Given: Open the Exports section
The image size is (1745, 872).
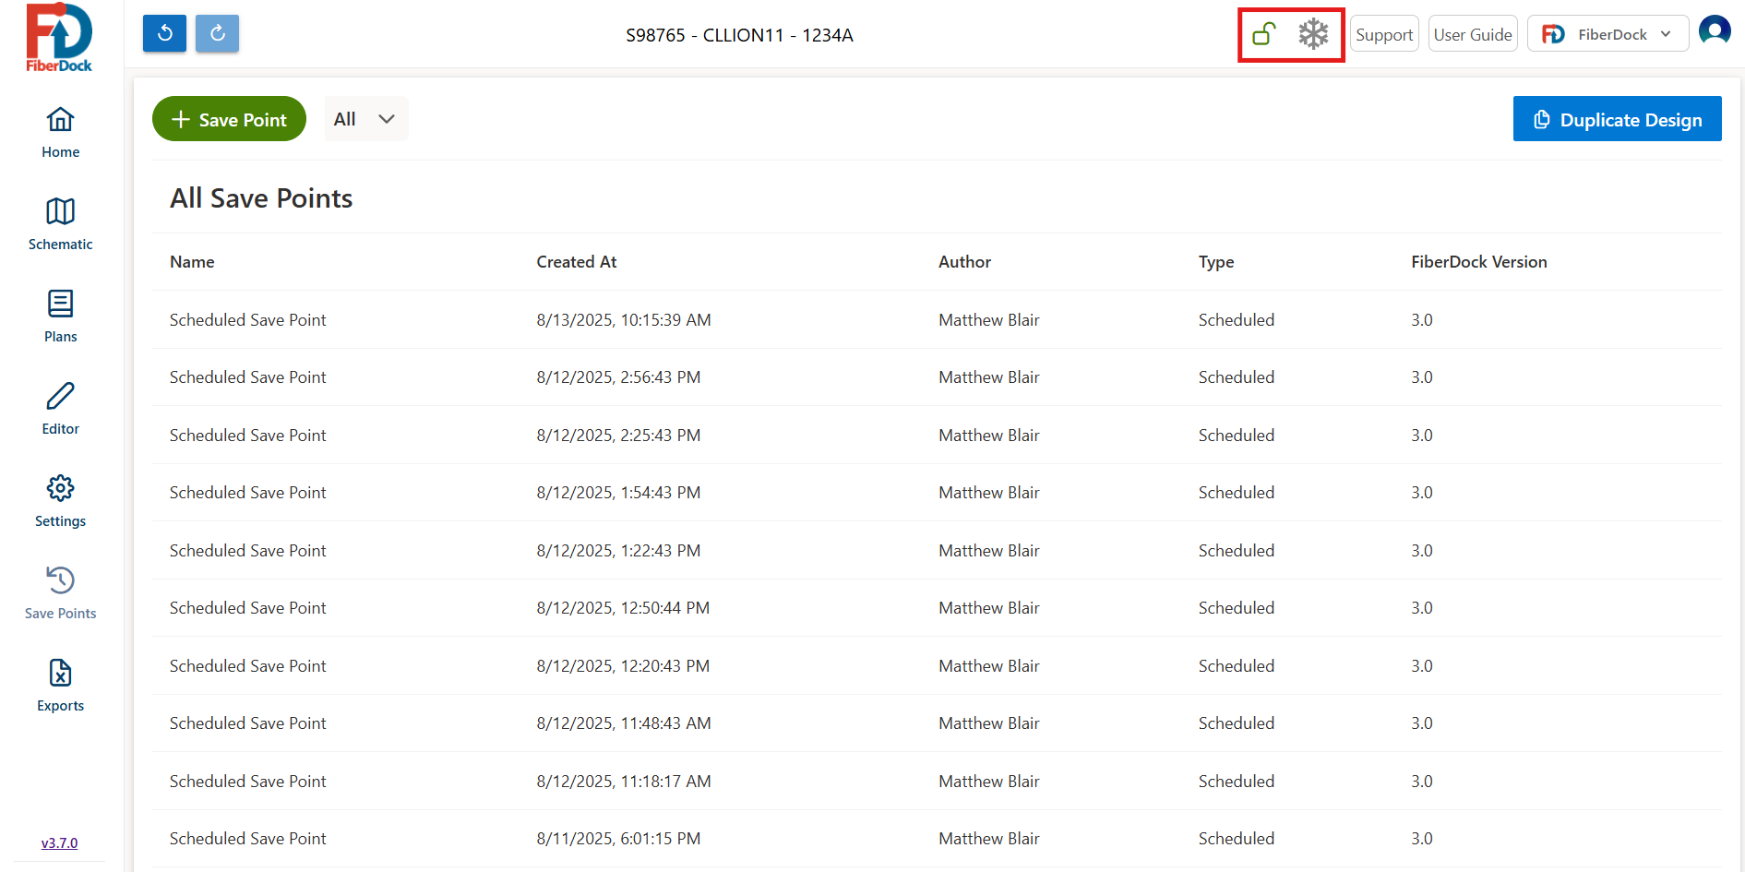Looking at the screenshot, I should tap(60, 686).
